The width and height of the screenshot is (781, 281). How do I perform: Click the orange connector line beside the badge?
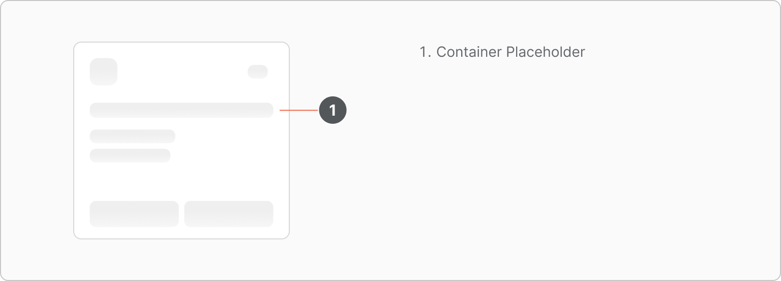[299, 110]
